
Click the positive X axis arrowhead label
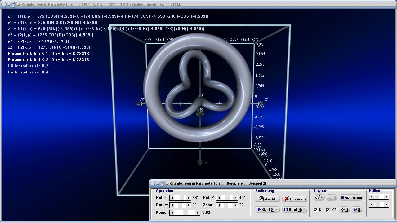click(266, 100)
